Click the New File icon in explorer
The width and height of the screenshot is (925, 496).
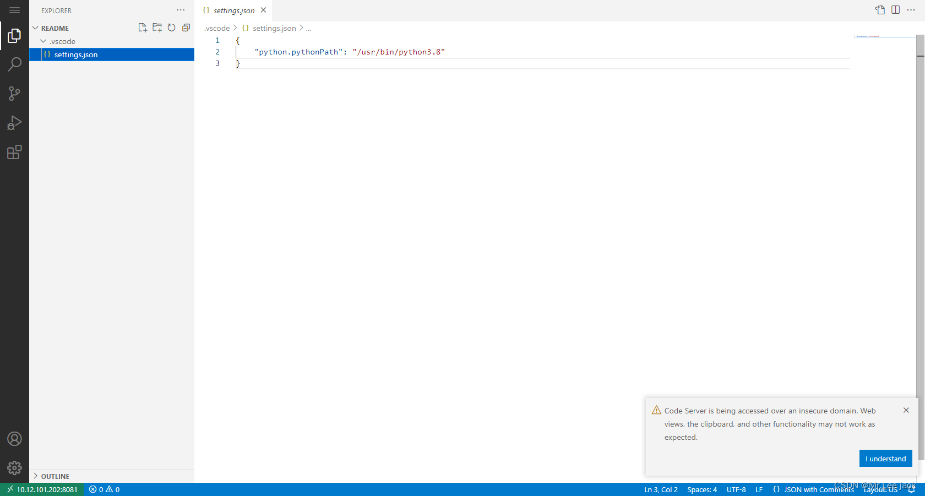click(143, 28)
